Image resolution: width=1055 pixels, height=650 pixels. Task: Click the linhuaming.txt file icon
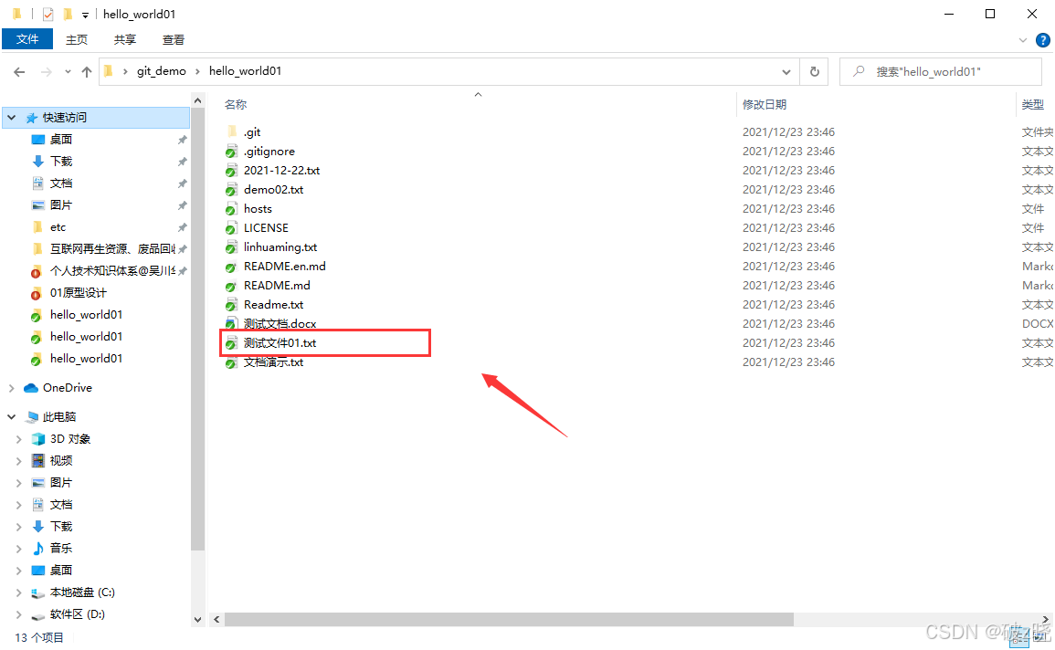tap(231, 247)
